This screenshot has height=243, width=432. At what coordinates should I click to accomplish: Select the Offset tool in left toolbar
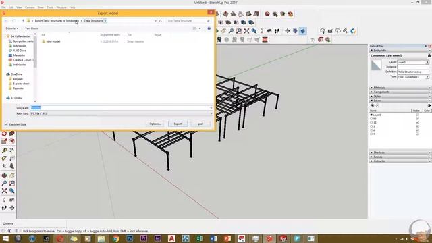(x=12, y=141)
